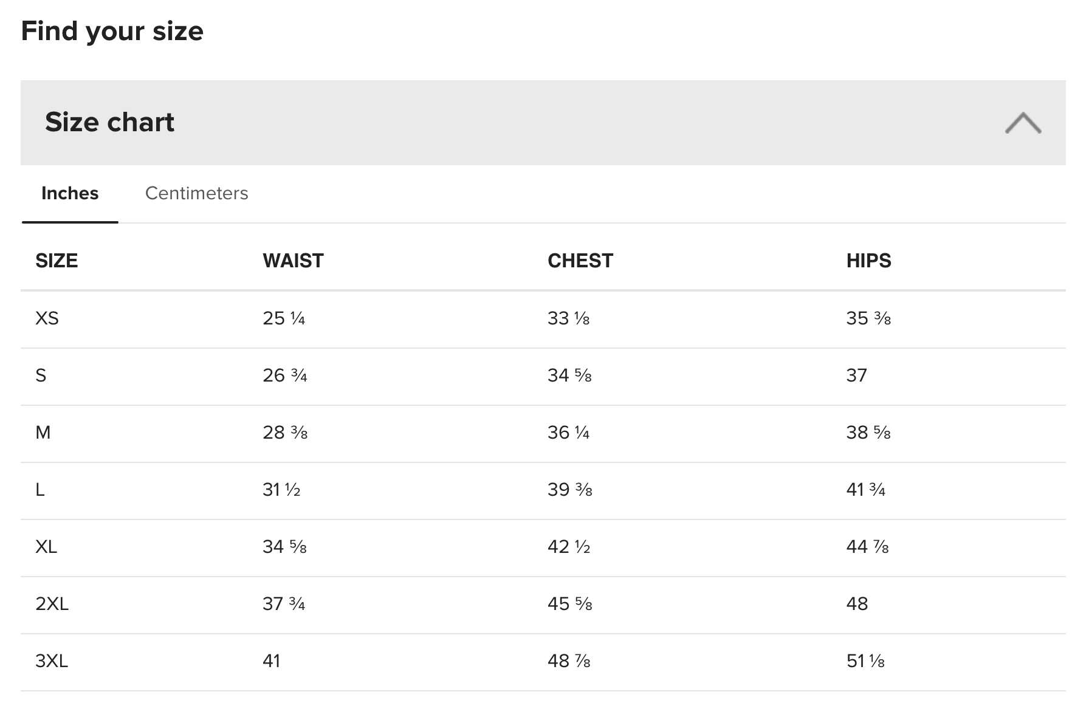Select the Inches tab

click(x=70, y=193)
